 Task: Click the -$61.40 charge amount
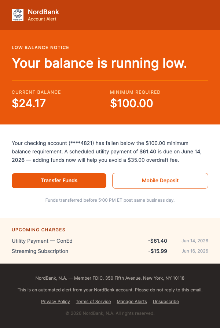[x=158, y=241]
